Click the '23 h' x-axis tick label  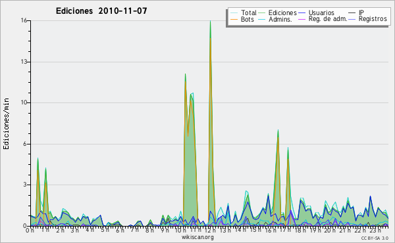click(375, 230)
